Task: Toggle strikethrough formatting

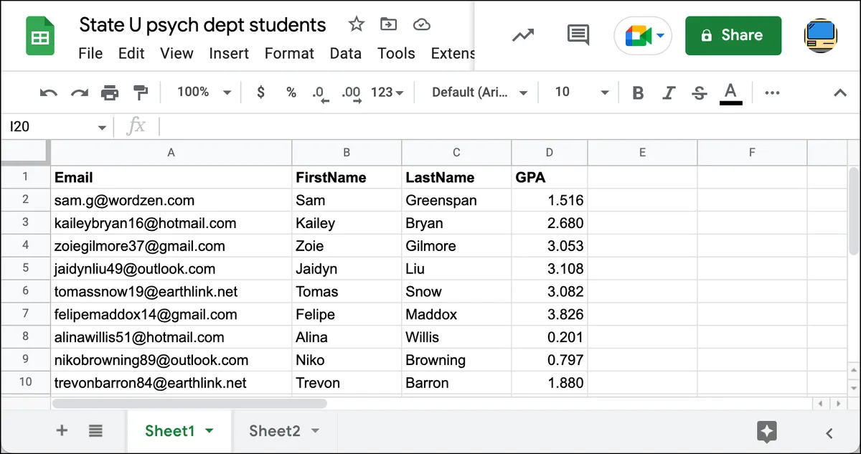Action: coord(700,92)
